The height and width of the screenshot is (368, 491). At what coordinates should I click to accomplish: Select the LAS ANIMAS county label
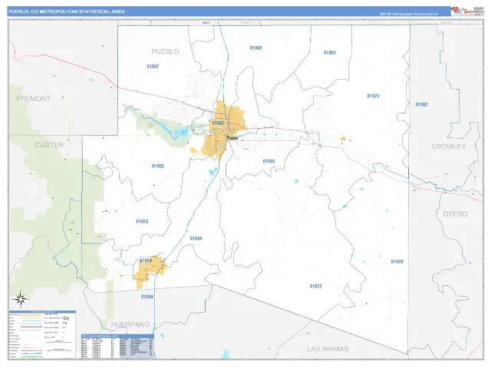pos(328,349)
